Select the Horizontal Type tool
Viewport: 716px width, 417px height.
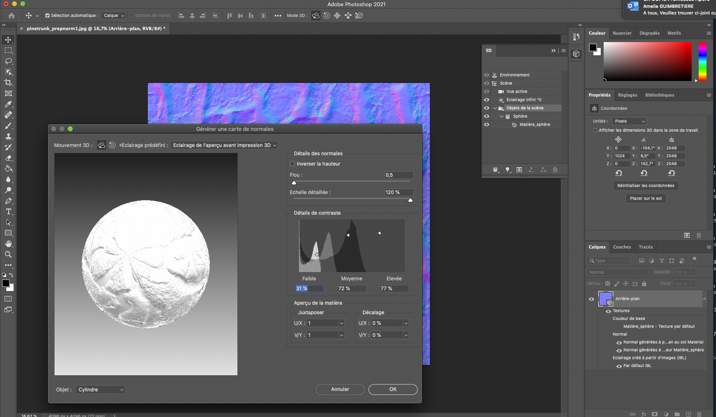pos(8,211)
